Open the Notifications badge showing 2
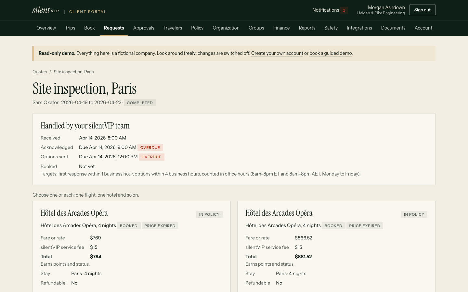This screenshot has width=468, height=292. coord(344,10)
